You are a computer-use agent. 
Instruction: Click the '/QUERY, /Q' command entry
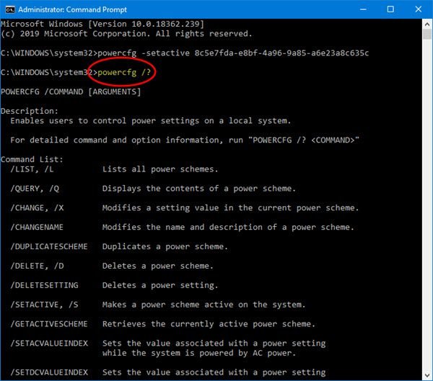(35, 189)
